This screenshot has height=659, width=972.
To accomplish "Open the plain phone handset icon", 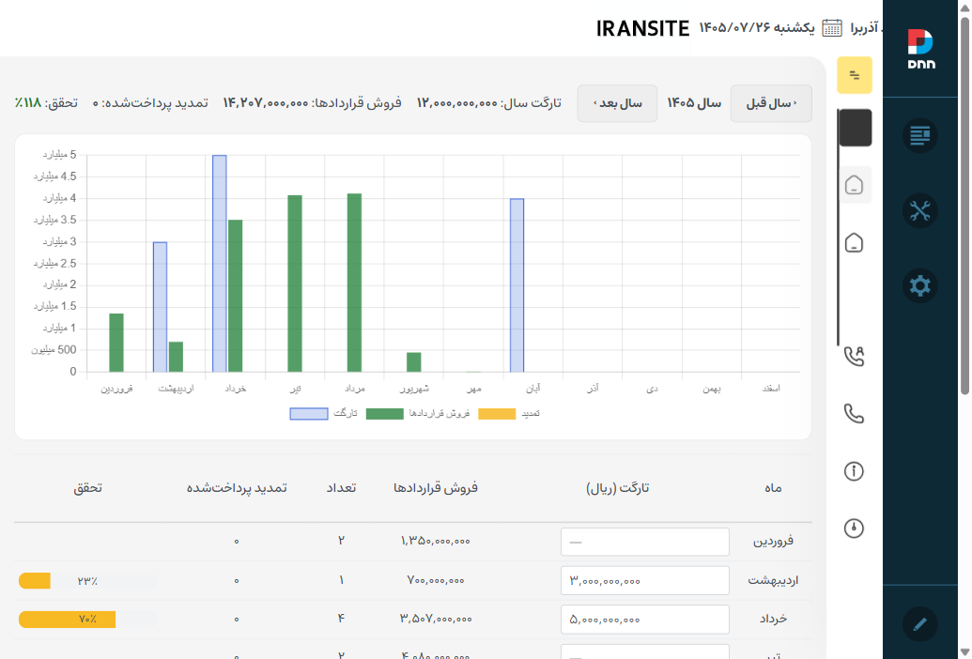I will coord(855,413).
